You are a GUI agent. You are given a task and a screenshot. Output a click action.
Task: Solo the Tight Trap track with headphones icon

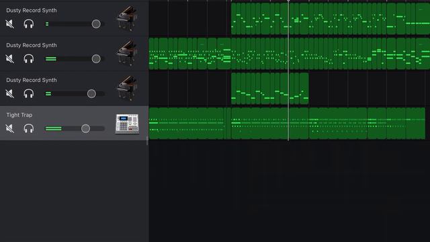point(28,128)
